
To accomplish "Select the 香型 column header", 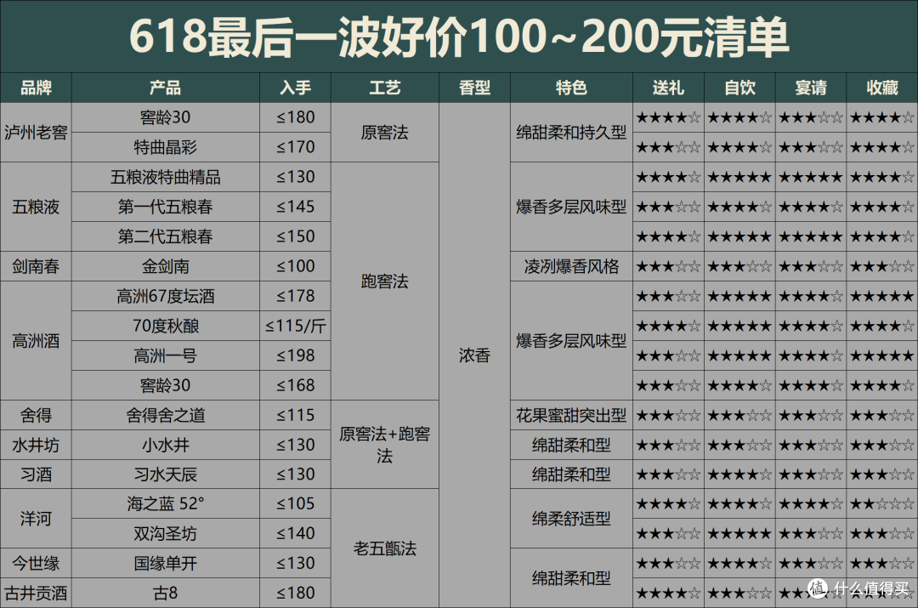I will tap(474, 88).
